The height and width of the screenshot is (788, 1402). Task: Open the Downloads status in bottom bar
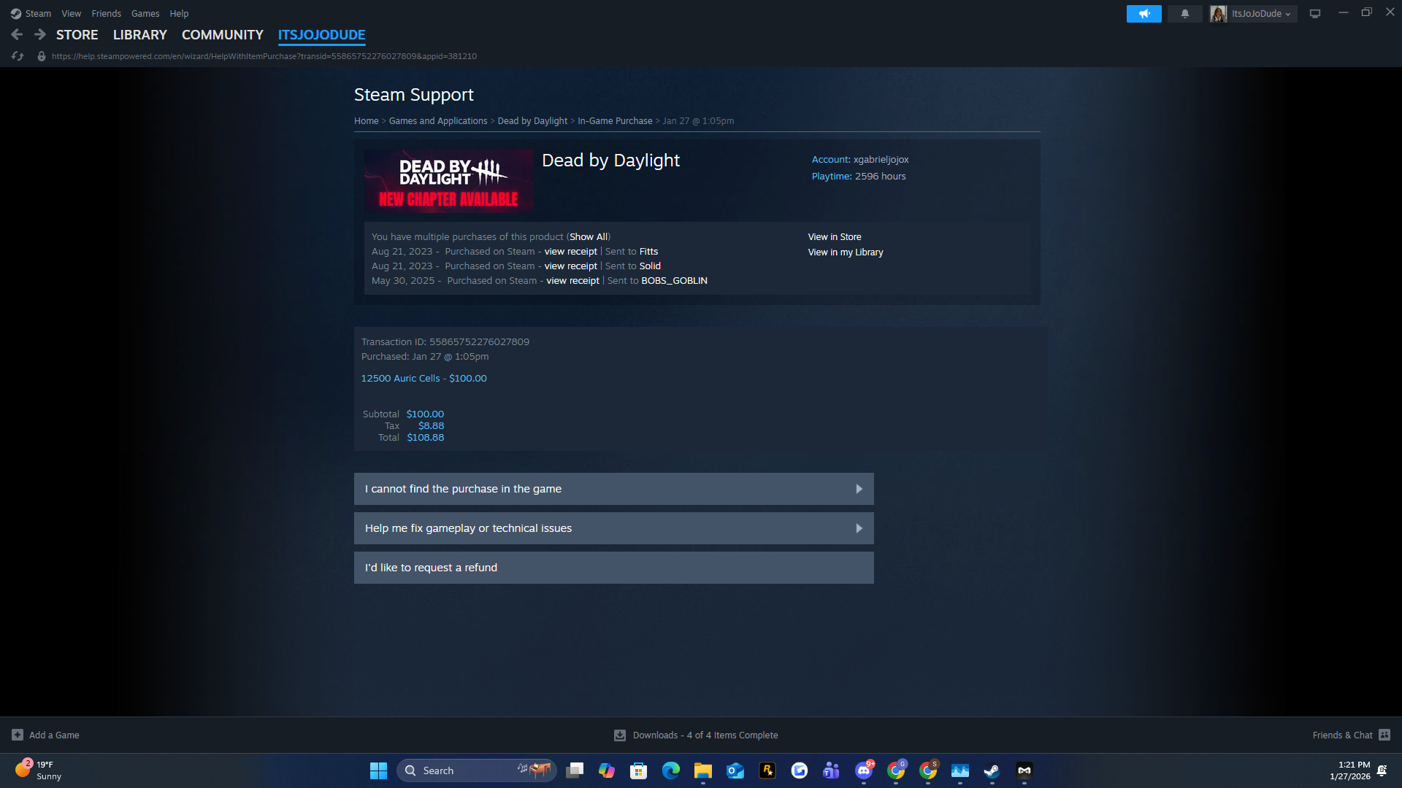click(696, 735)
